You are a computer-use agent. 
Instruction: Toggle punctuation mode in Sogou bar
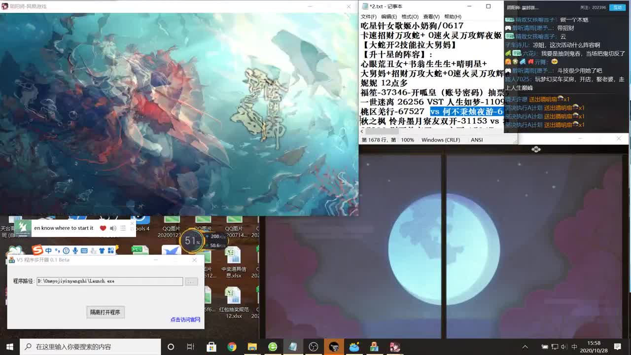click(58, 250)
